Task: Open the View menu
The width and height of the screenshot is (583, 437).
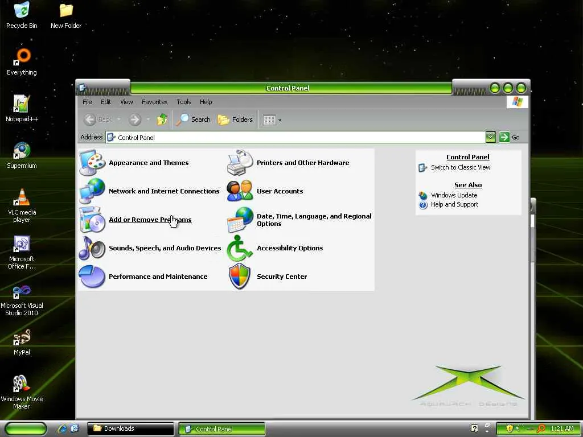Action: pyautogui.click(x=126, y=102)
